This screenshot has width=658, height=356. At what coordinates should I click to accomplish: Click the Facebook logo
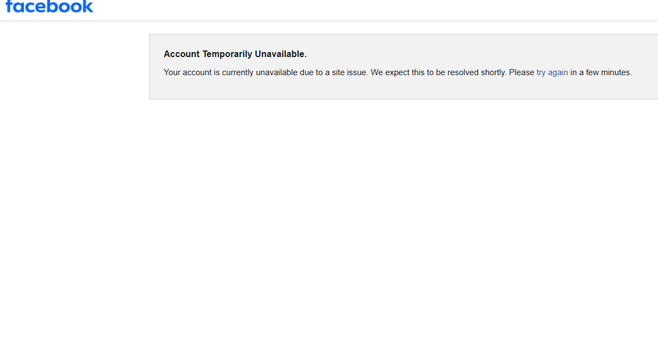click(49, 6)
